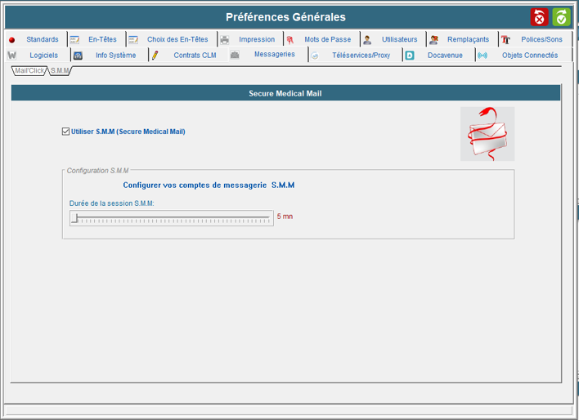This screenshot has height=420, width=579.
Task: Select the S.M.M sub-tab
Action: (x=60, y=71)
